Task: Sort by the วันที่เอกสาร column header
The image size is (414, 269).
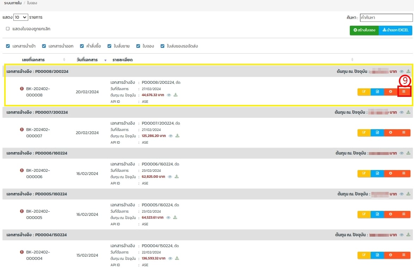Action: tap(87, 60)
